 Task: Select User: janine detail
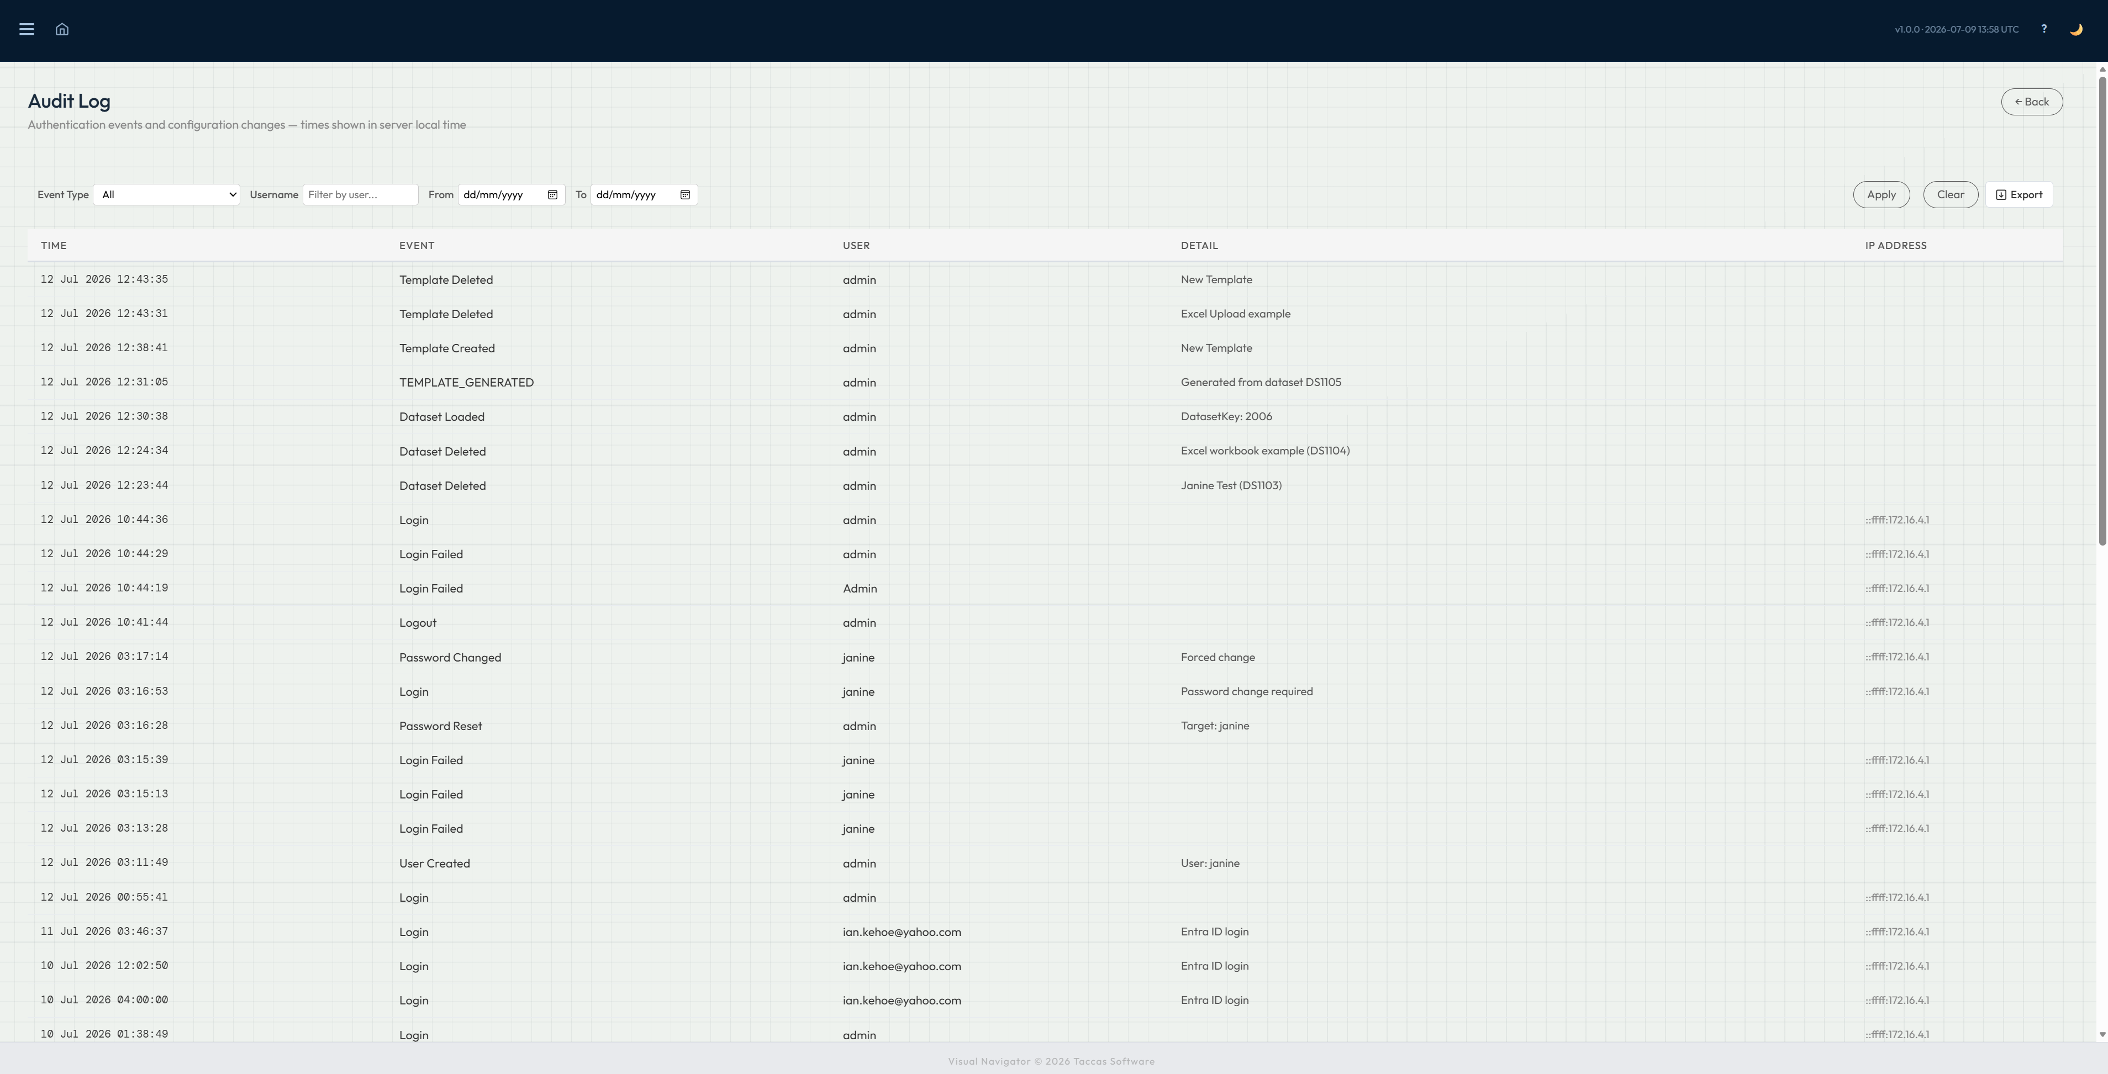click(1209, 864)
